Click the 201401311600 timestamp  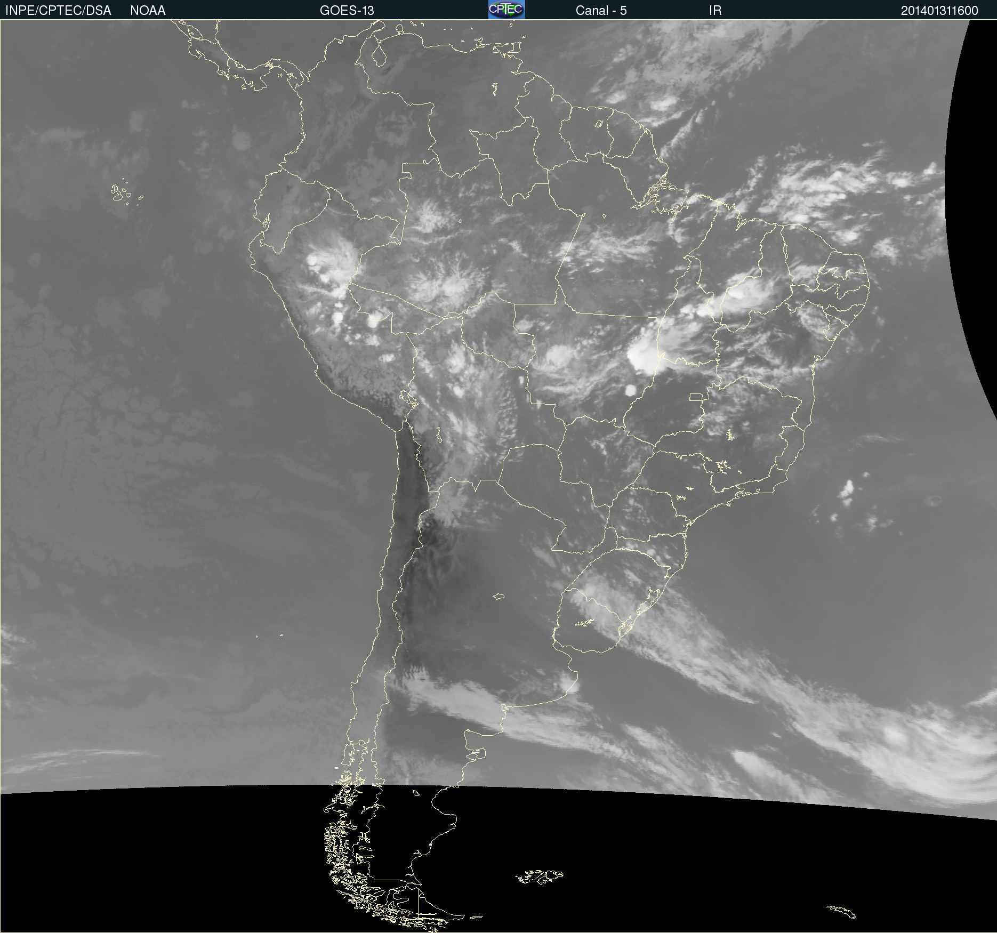[x=939, y=11]
